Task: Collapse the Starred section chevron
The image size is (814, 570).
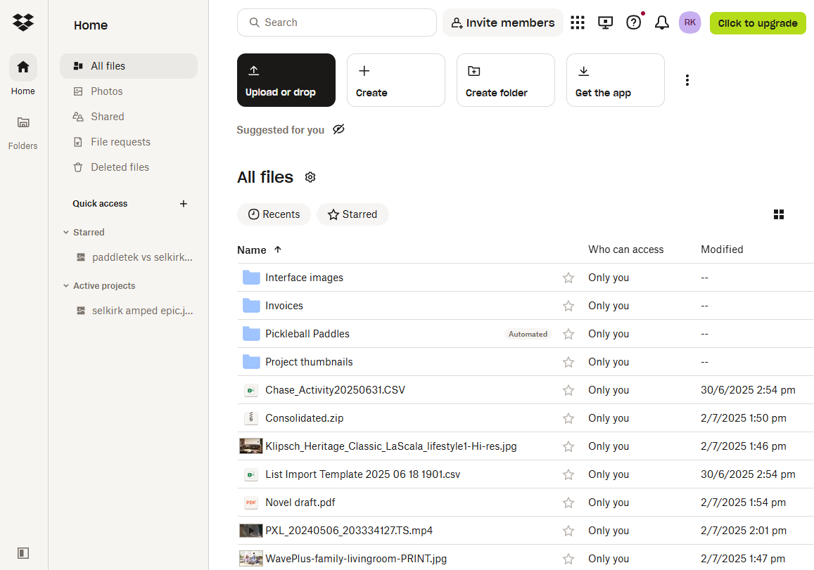Action: click(x=66, y=233)
